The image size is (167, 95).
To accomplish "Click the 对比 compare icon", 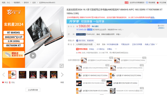I will click(x=10, y=83).
